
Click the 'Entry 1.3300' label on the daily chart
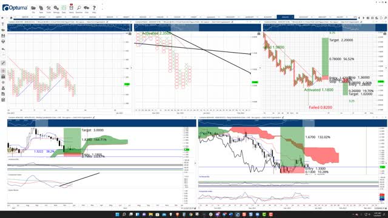[x=315, y=168]
